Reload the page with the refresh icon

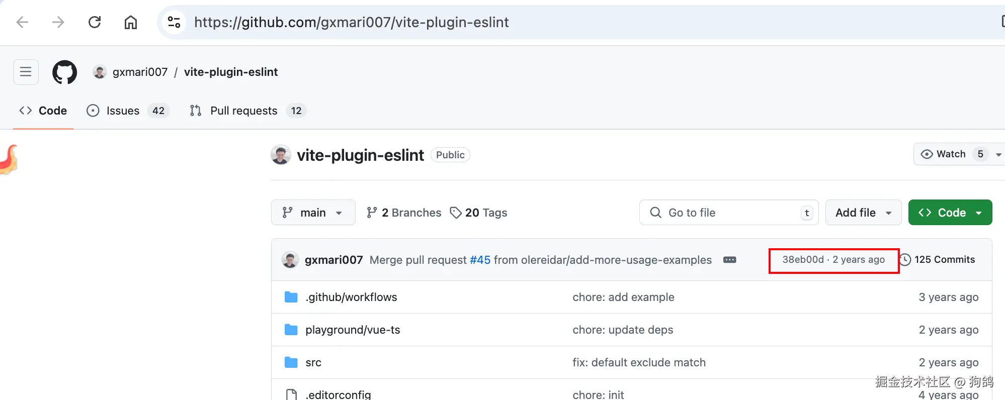click(x=95, y=22)
